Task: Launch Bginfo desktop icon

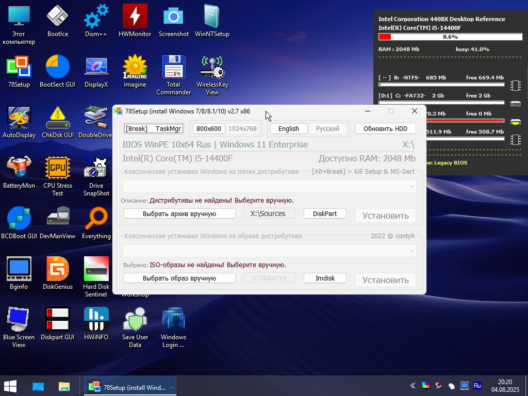Action: pos(19,273)
